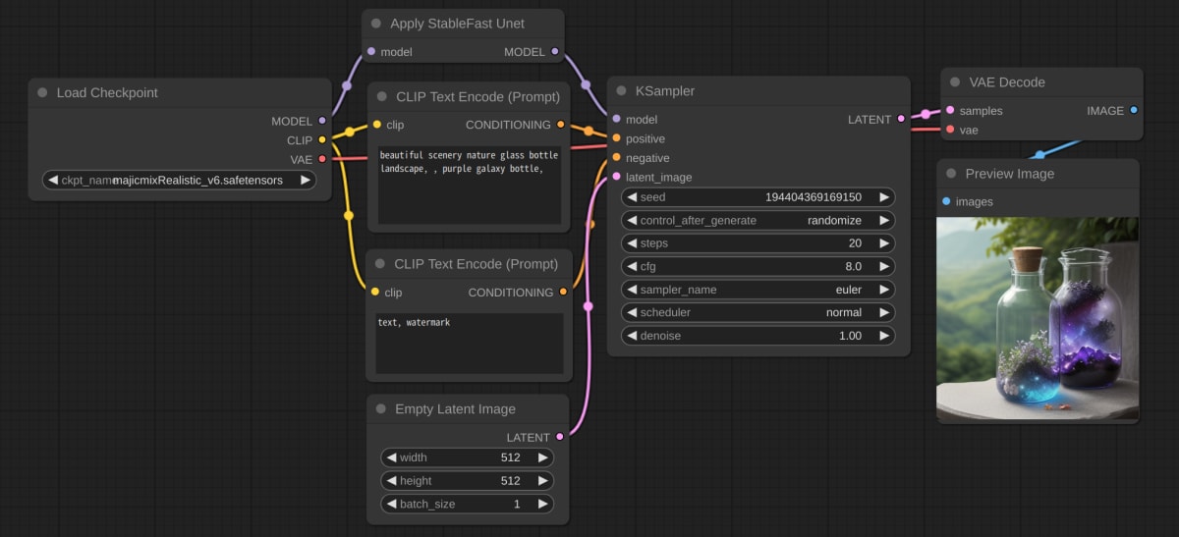Increase batch_size with the right arrow

pyautogui.click(x=542, y=504)
